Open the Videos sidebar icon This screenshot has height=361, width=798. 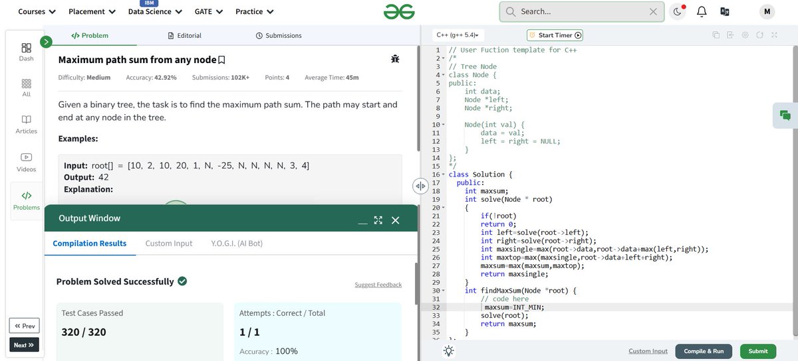(26, 163)
